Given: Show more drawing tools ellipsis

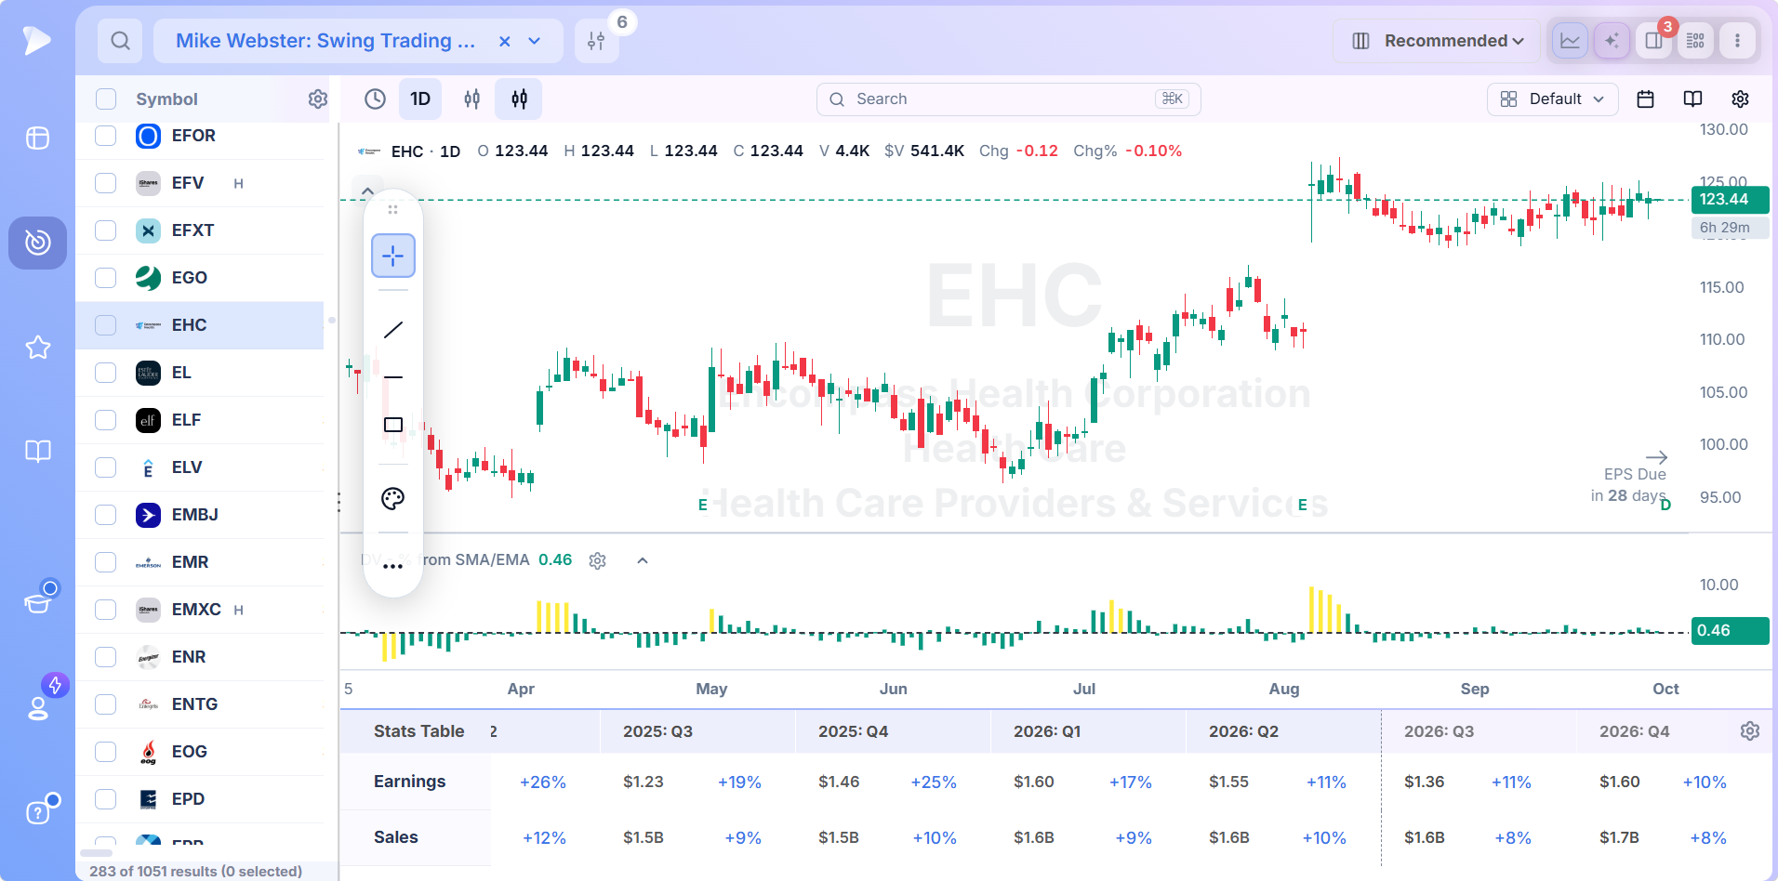Looking at the screenshot, I should point(393,566).
